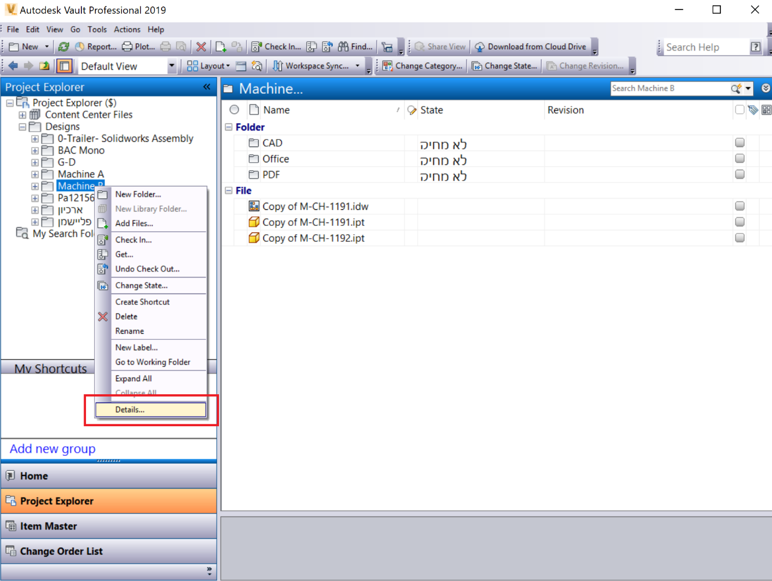The height and width of the screenshot is (581, 772).
Task: Click the Add Files page icon
Action: (x=221, y=46)
